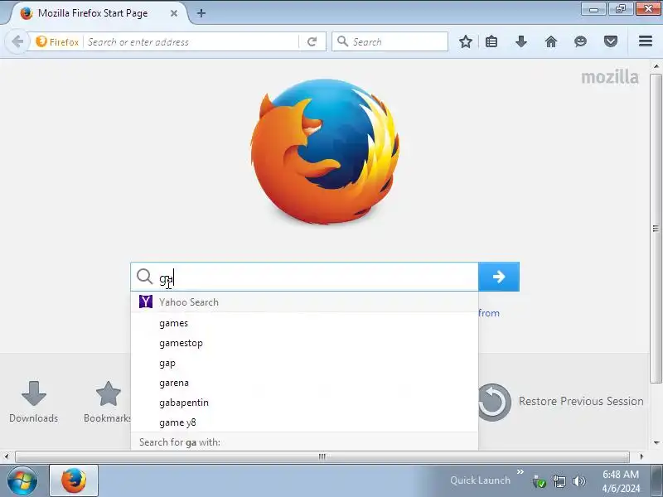Show bookmarks list icon in toolbar

click(491, 41)
